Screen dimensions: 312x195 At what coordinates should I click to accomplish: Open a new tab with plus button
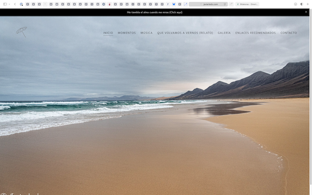(307, 4)
